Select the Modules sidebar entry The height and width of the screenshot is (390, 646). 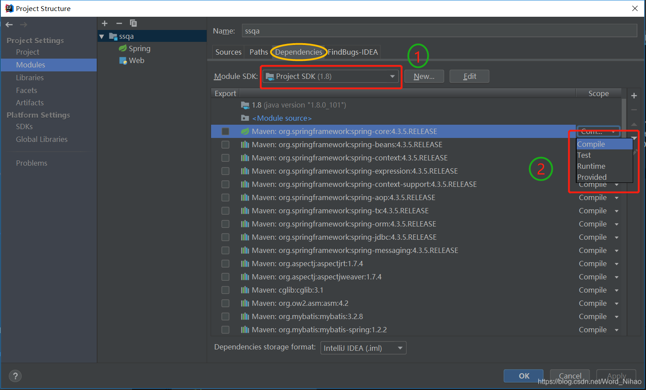(49, 65)
